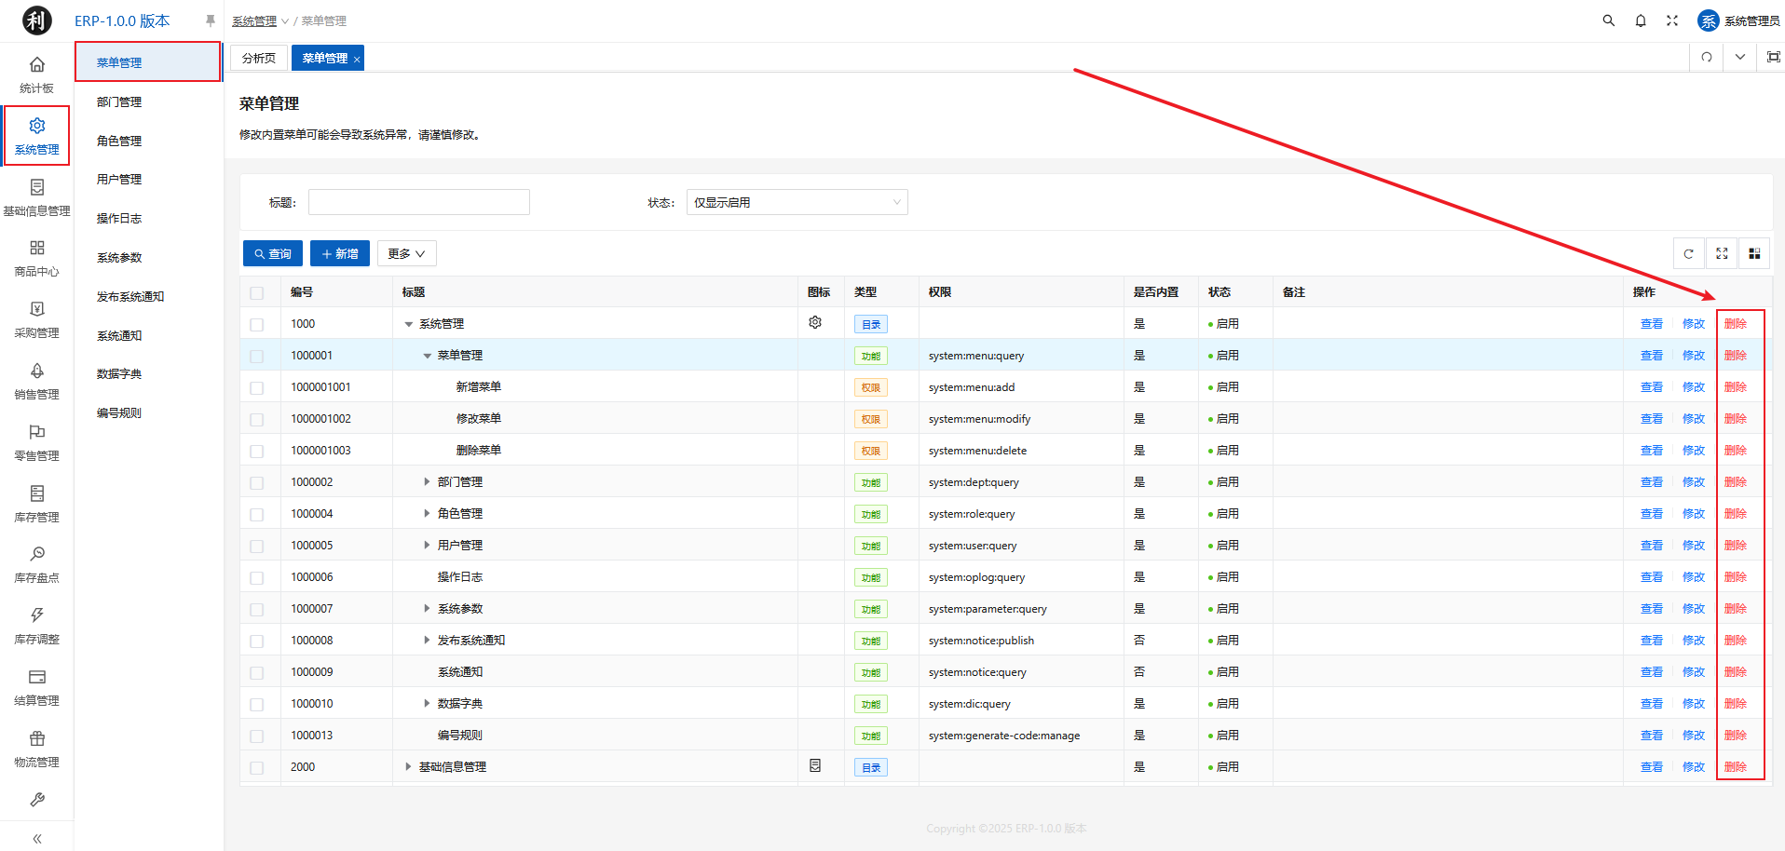Screen dimensions: 1785x851
Task: Open 结算管理 sidebar icon
Action: coord(37,677)
